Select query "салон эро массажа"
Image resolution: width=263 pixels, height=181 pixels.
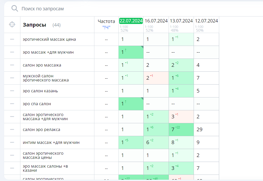[x=42, y=65]
